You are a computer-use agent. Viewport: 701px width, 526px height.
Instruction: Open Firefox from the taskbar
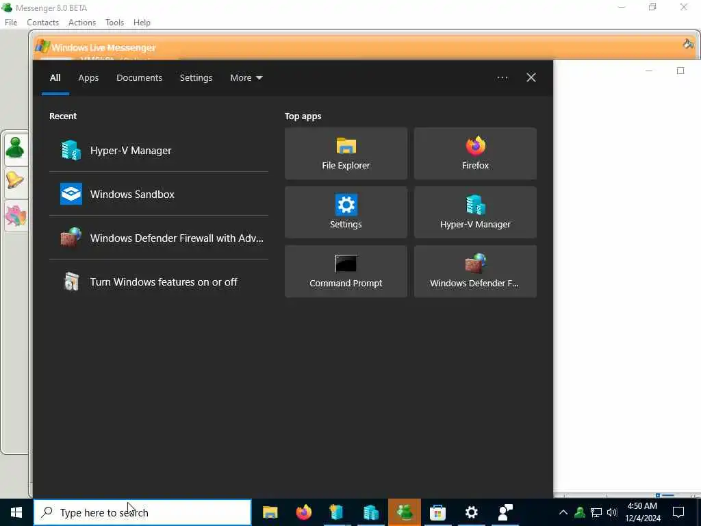[303, 512]
